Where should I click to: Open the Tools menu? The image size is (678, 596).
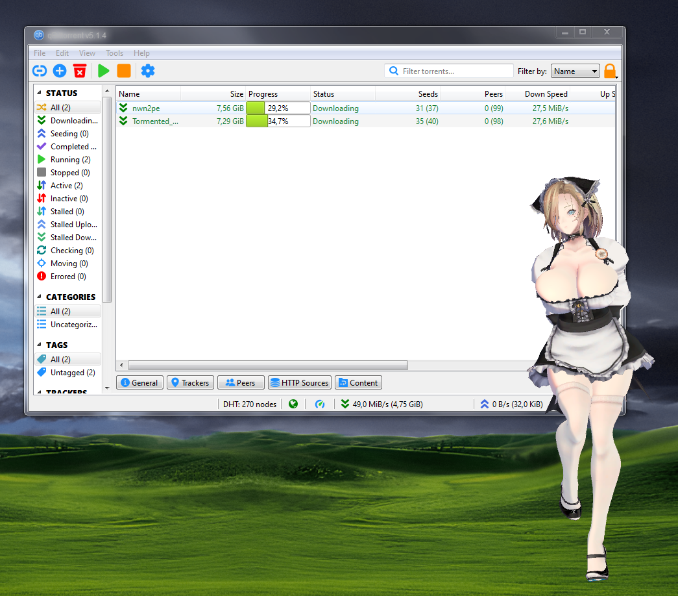[x=115, y=53]
